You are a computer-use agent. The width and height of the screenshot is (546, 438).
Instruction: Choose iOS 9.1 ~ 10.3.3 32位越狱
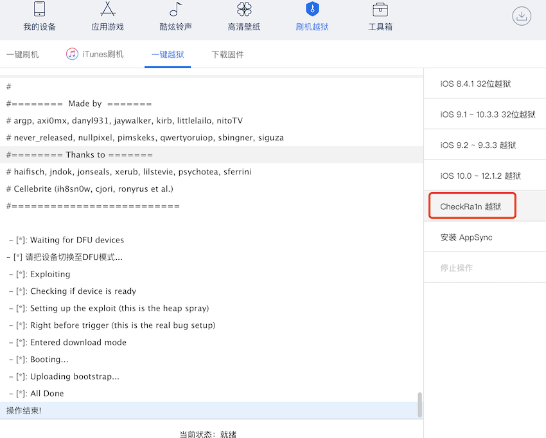click(485, 114)
